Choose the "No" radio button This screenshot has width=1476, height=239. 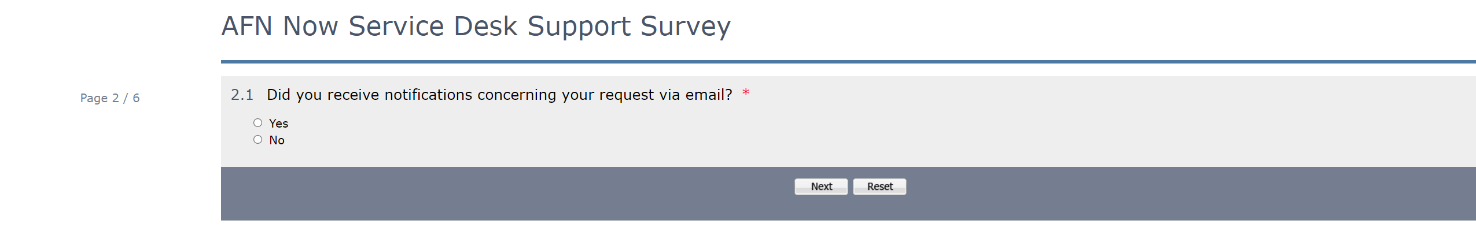click(x=257, y=140)
